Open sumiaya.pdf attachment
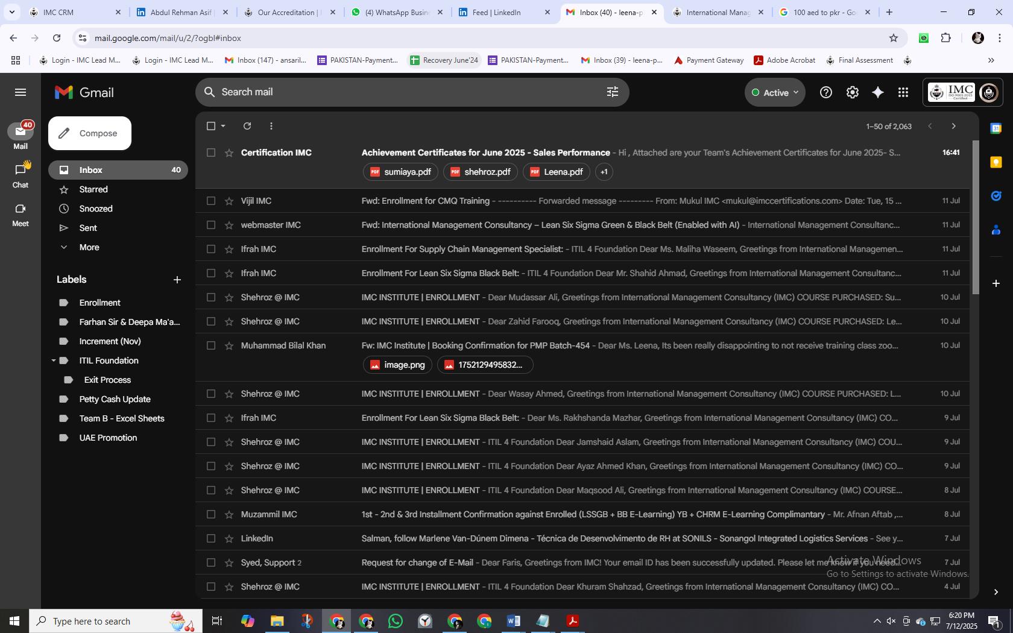Screen dimensions: 1013x633 pyautogui.click(x=401, y=172)
